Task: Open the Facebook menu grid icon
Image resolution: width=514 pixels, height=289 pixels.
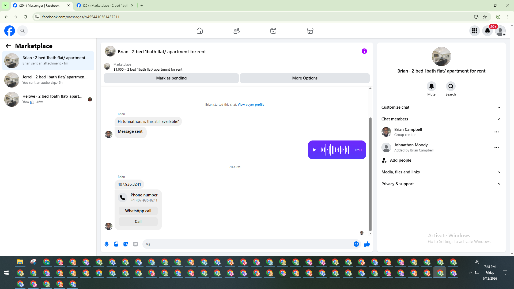Action: click(x=475, y=31)
